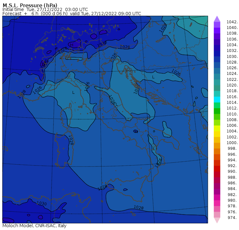Click the L marker near the central Adriatic coast
Viewport: 239px width, 230px height.
117,104
